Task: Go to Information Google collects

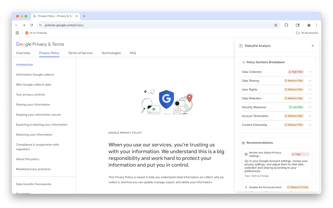Action: [35, 75]
